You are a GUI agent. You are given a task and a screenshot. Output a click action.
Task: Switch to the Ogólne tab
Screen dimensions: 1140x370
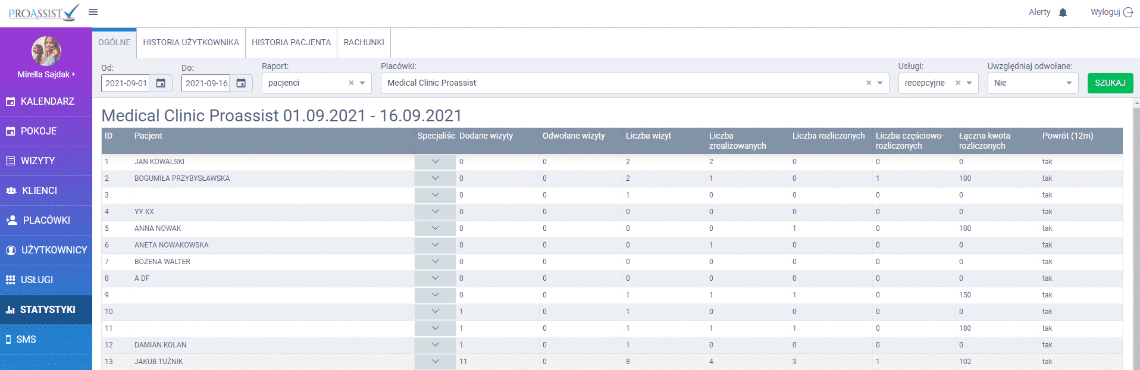[x=114, y=43]
